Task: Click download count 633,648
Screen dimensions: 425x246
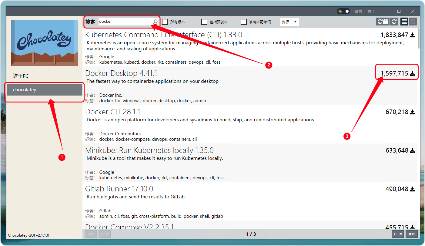Action: 397,150
